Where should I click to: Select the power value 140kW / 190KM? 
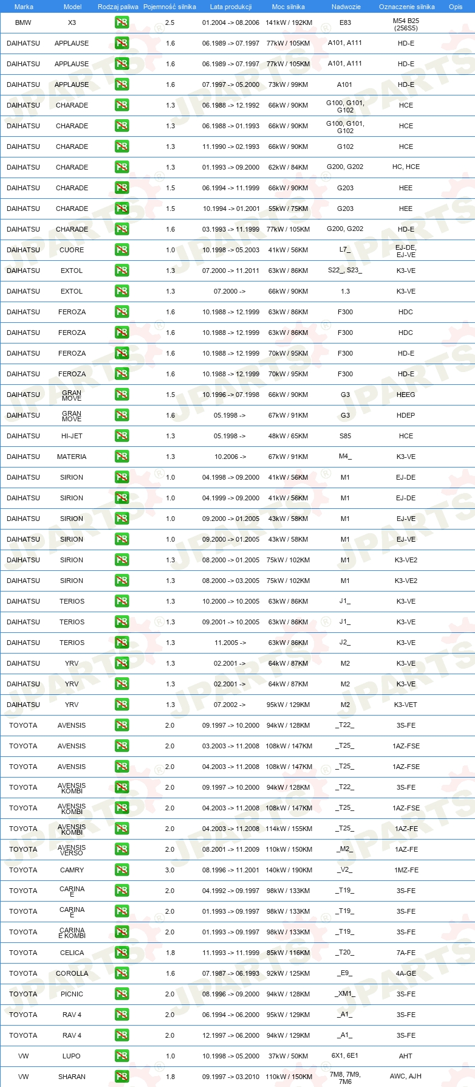click(289, 870)
